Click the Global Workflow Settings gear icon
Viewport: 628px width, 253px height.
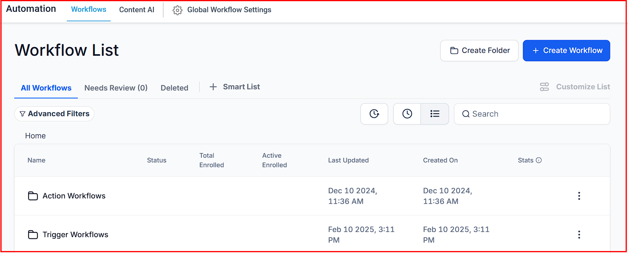click(x=177, y=10)
